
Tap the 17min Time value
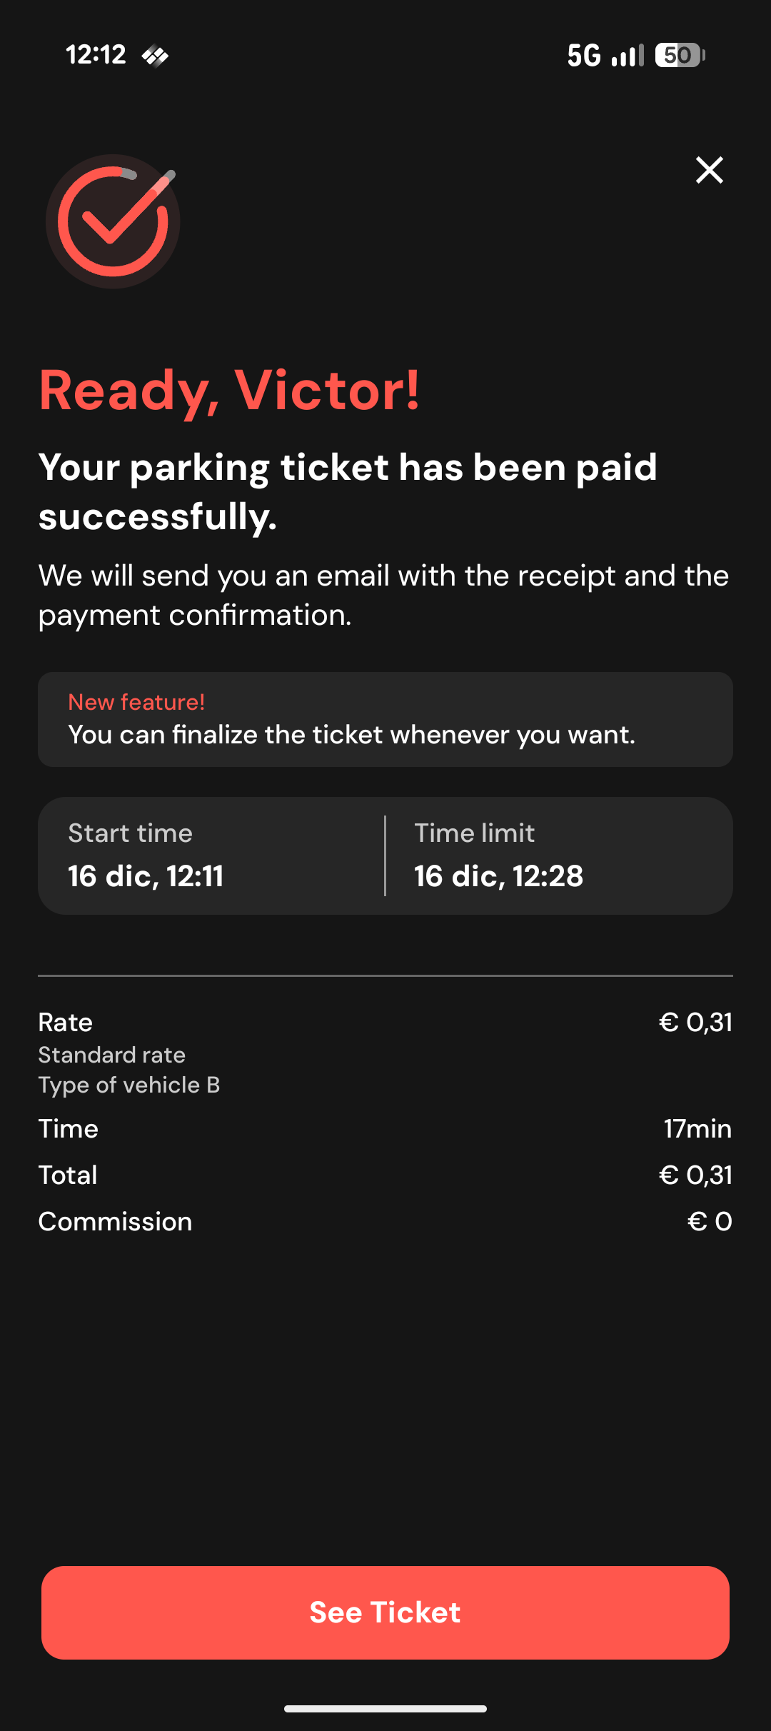click(697, 1128)
